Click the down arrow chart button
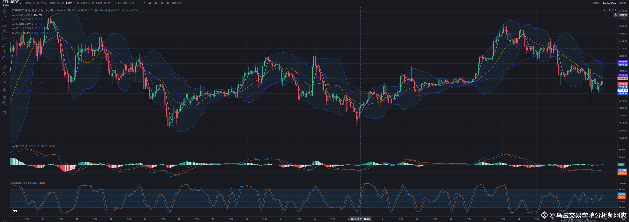Screen dimensions: 629x222 tap(604, 10)
